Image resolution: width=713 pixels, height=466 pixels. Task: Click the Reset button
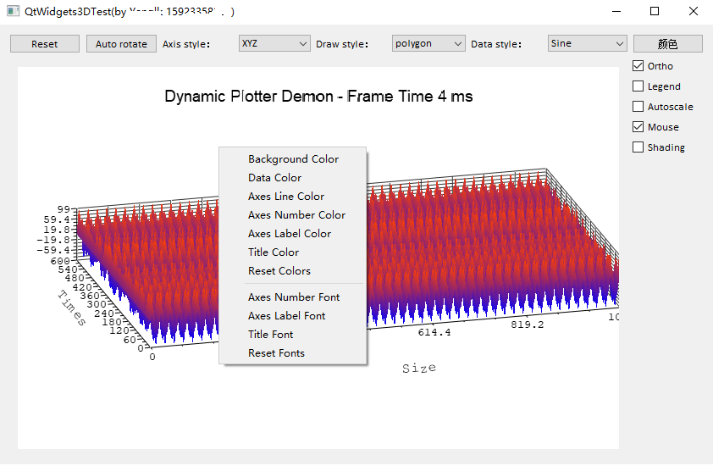pos(45,44)
